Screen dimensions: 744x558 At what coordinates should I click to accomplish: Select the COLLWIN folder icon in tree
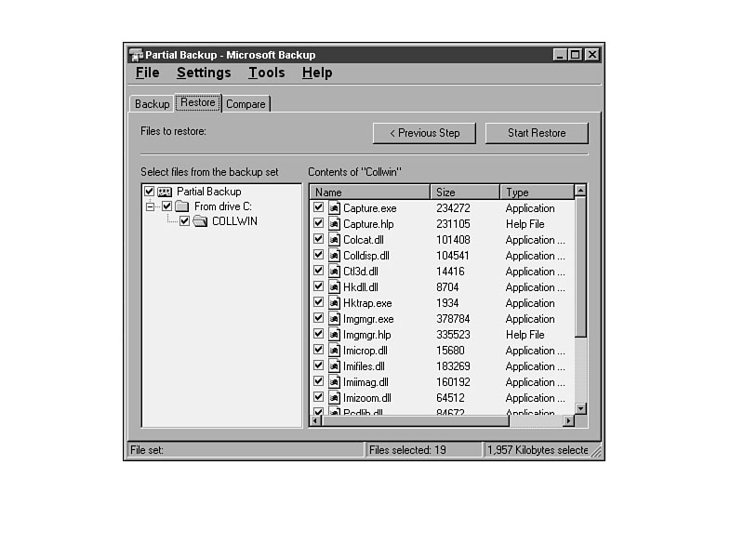pyautogui.click(x=200, y=221)
